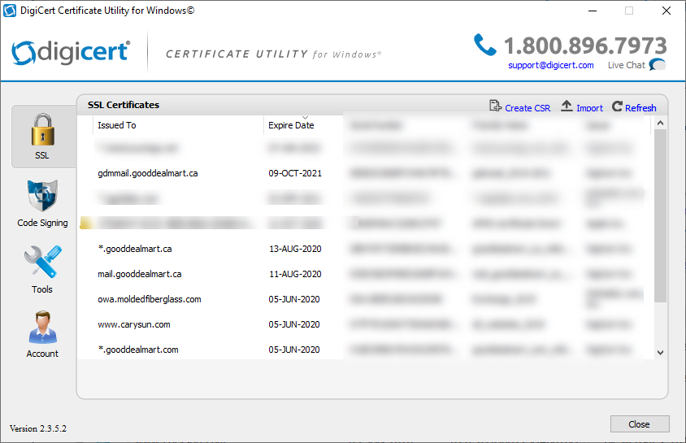Click the Live Chat speech bubble icon
Image resolution: width=686 pixels, height=443 pixels.
click(x=658, y=65)
